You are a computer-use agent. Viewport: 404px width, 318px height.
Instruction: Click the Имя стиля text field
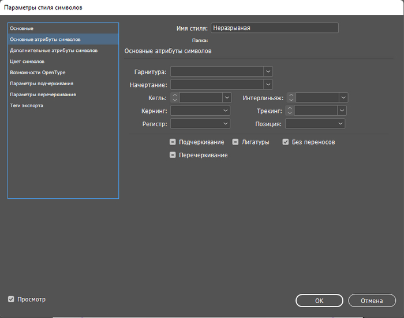point(274,28)
